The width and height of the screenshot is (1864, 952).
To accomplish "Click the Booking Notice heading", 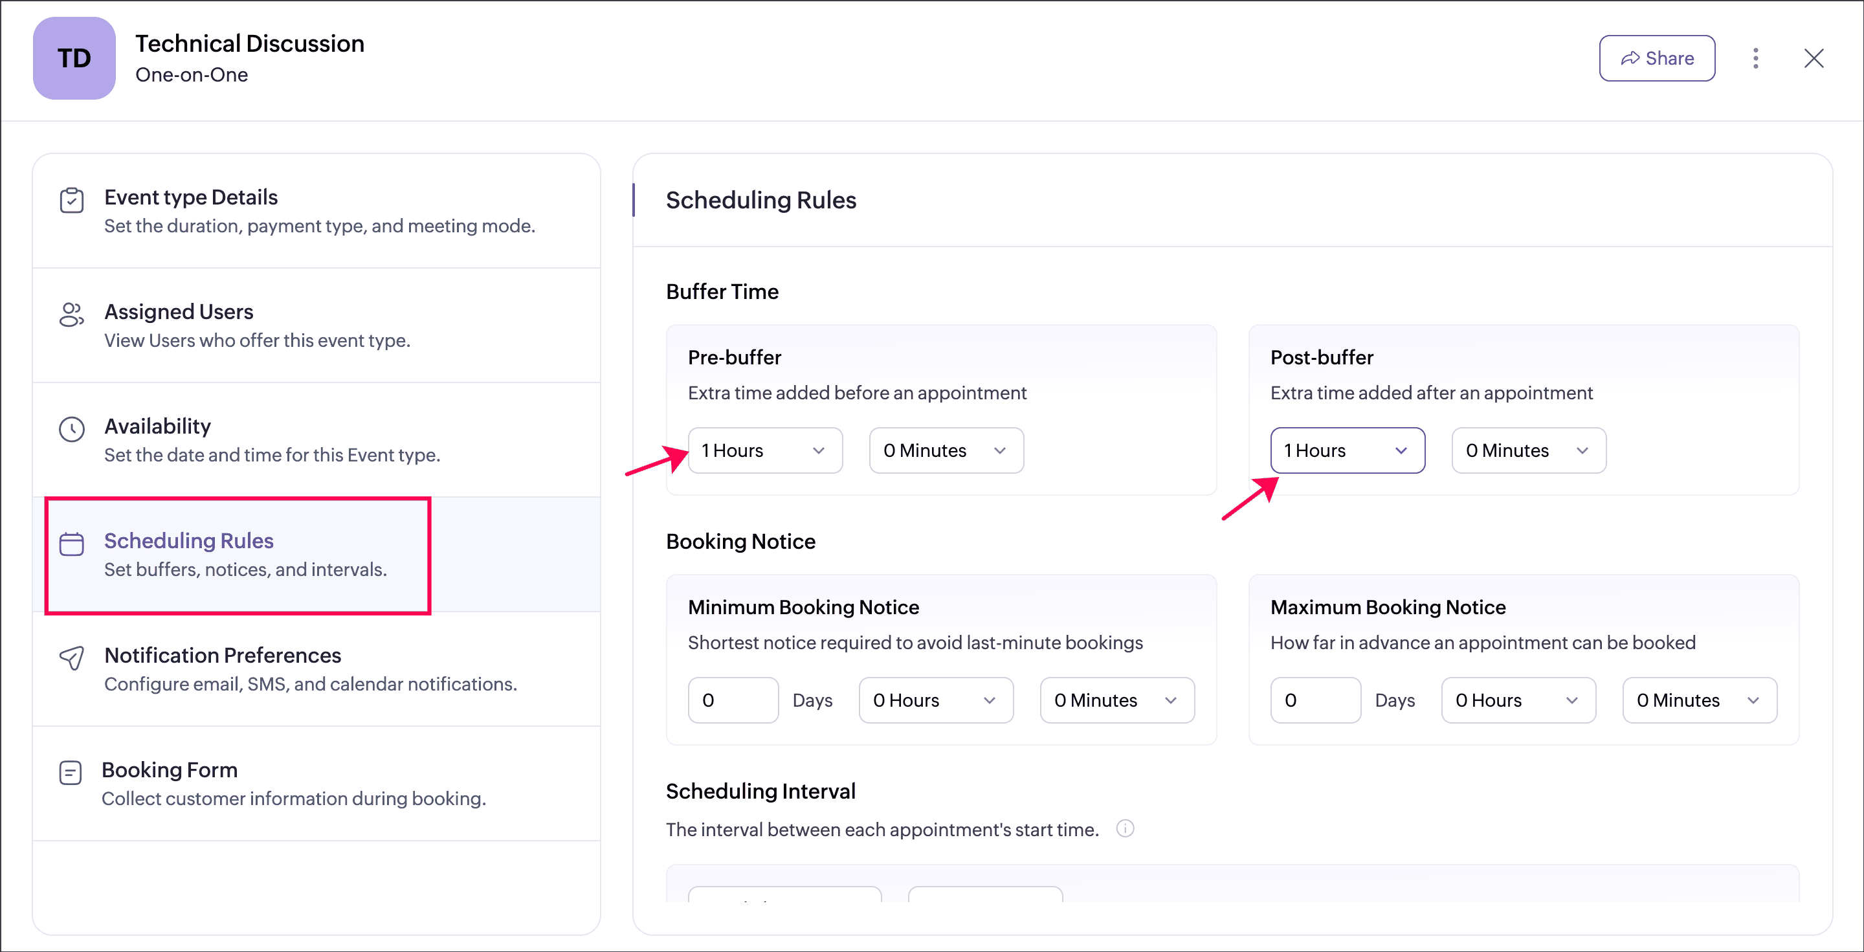I will click(740, 541).
